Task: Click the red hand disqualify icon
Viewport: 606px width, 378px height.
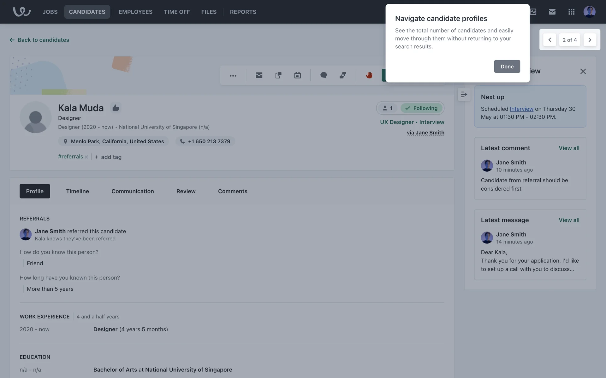Action: [x=369, y=75]
